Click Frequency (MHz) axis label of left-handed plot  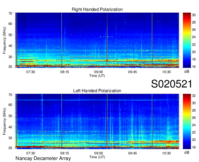coord(4,122)
